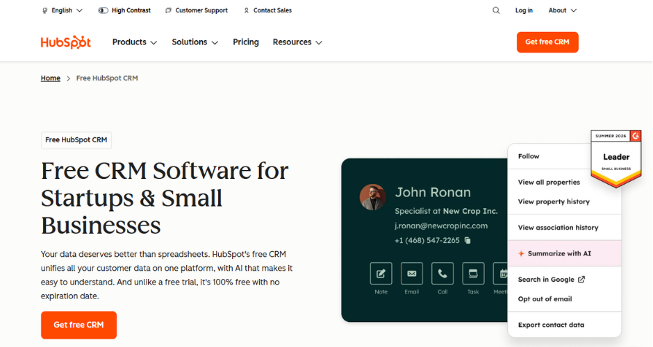Click Customer Support link
653x347 pixels.
click(197, 10)
